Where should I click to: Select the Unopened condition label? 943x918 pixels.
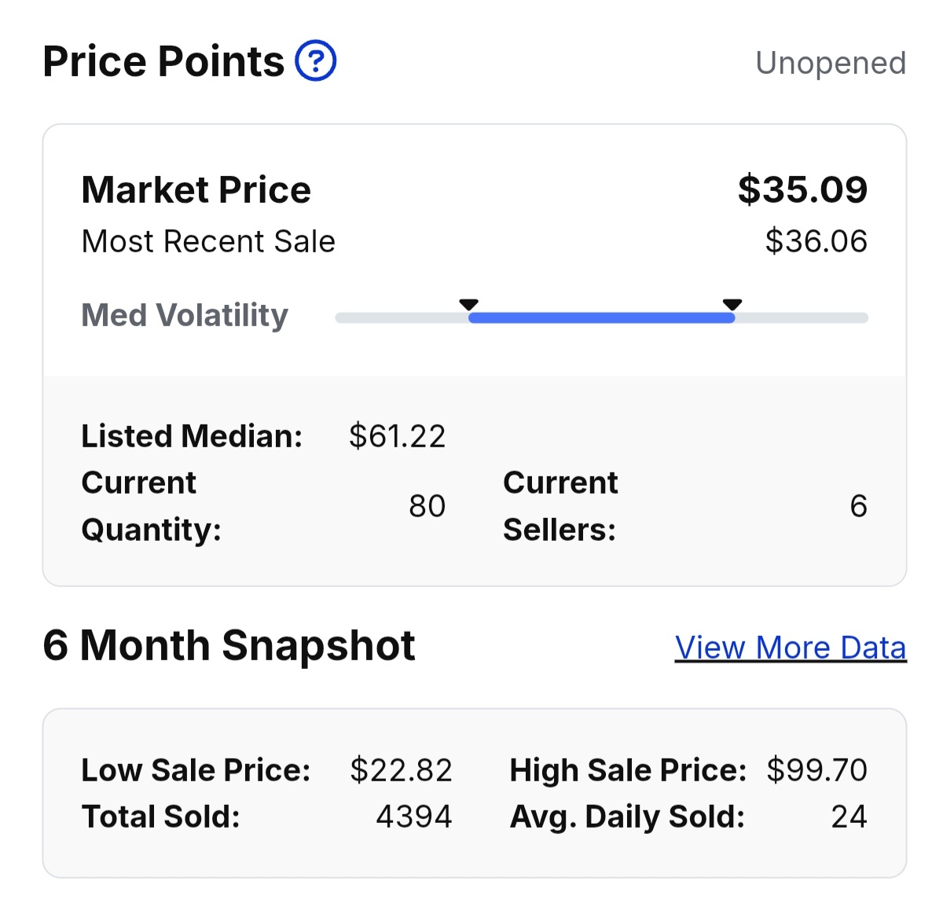click(831, 63)
